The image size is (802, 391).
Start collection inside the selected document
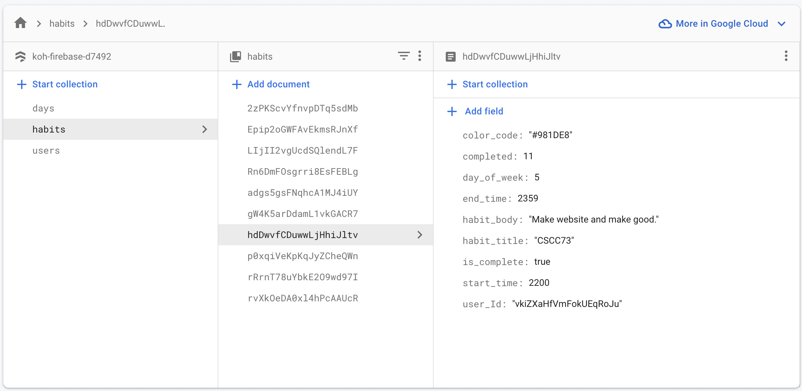(488, 84)
